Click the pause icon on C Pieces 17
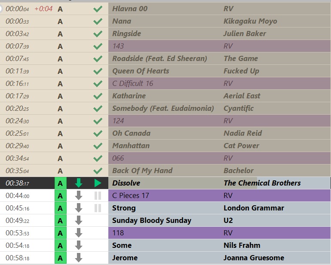 [x=98, y=195]
